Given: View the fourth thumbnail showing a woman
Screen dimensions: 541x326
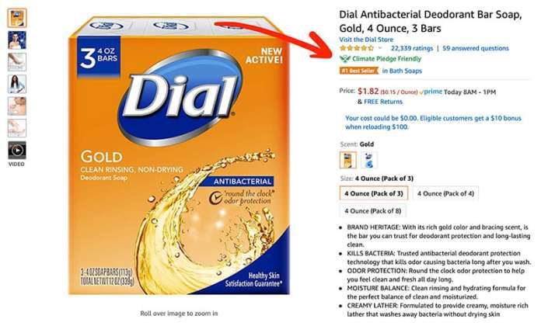Looking at the screenshot, I should (x=17, y=84).
